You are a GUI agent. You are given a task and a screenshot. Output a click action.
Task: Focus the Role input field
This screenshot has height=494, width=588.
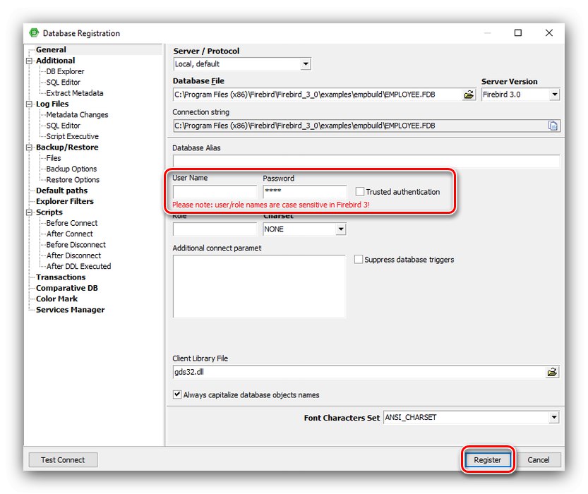coord(215,229)
